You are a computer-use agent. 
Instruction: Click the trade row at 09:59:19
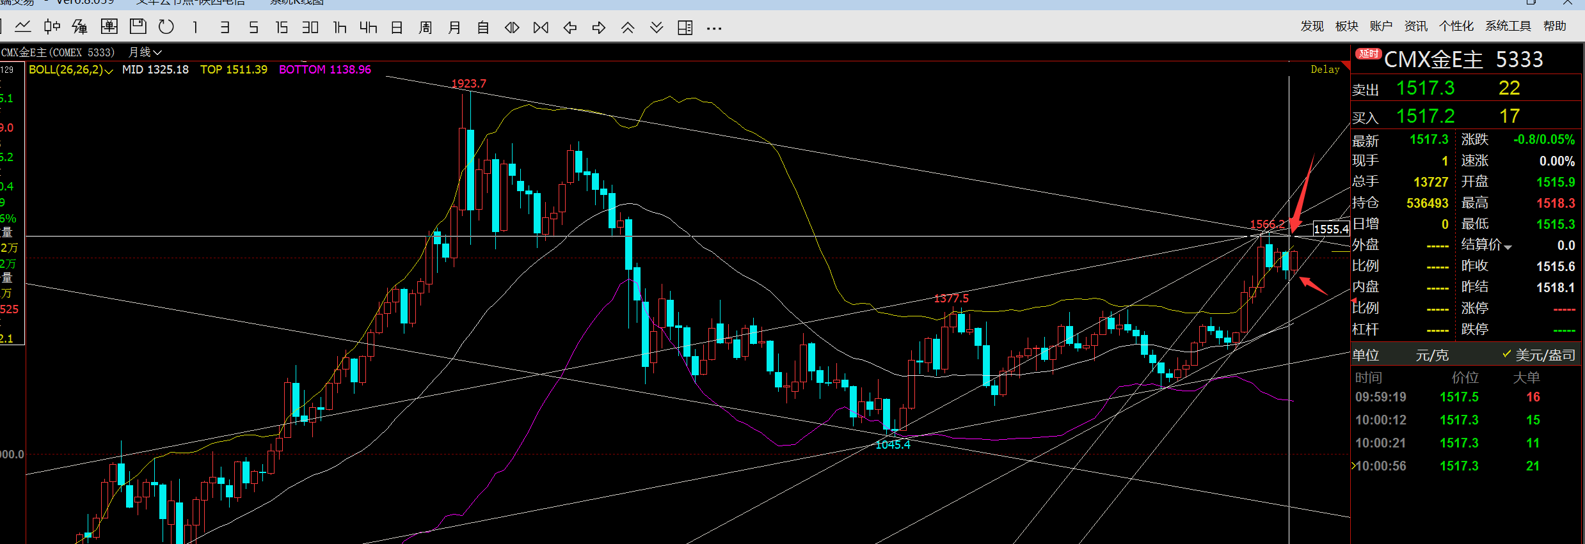click(x=1465, y=397)
